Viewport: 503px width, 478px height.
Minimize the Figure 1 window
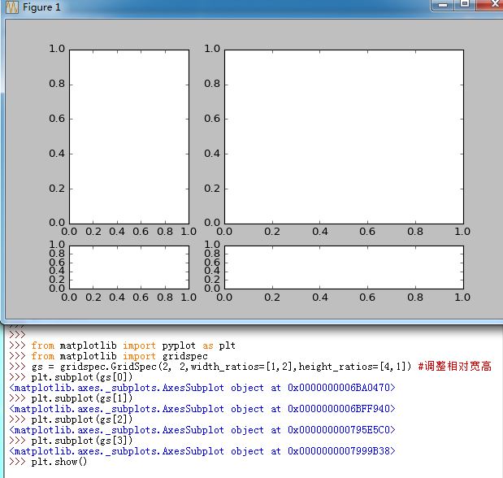tap(443, 5)
